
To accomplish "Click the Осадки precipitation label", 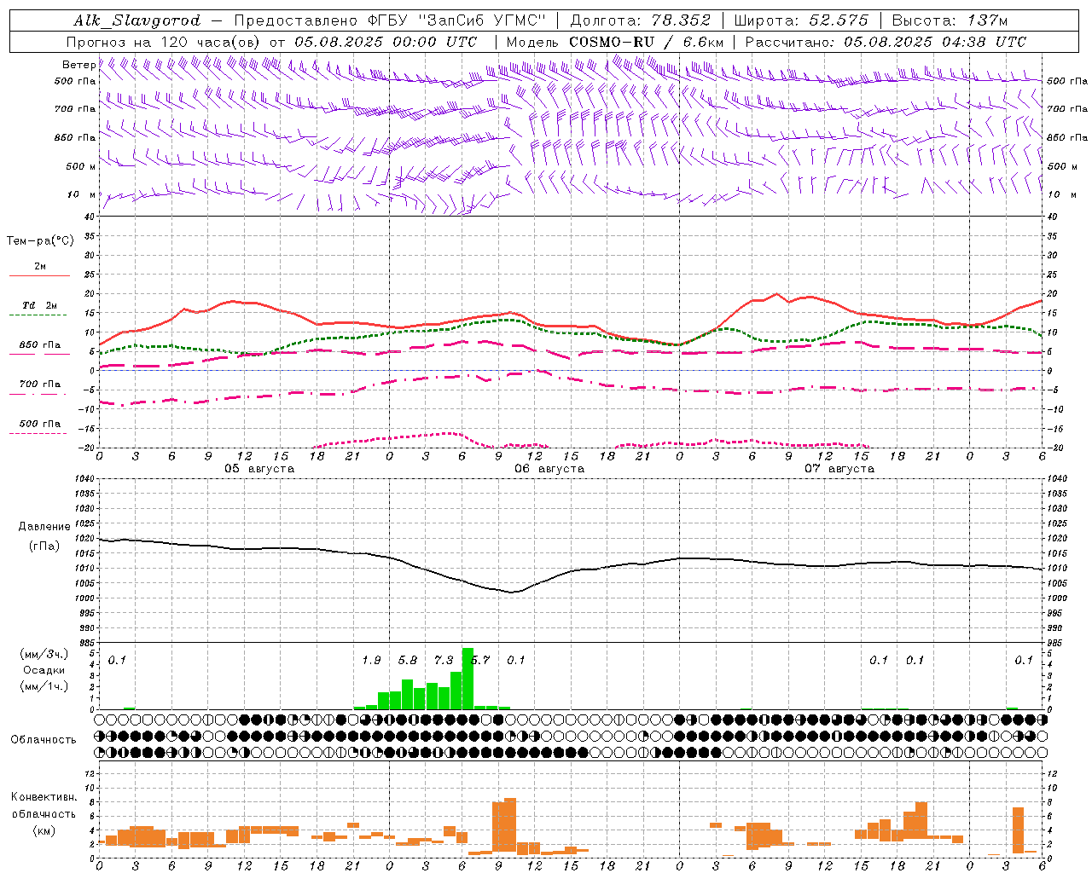I will point(44,670).
